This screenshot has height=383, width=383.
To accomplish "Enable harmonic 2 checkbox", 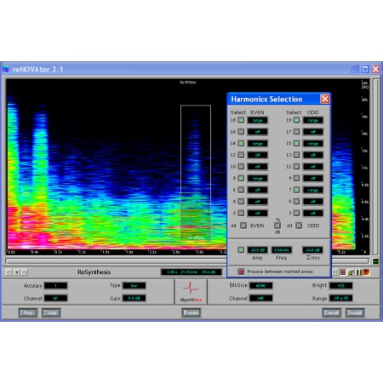I will click(x=241, y=213).
